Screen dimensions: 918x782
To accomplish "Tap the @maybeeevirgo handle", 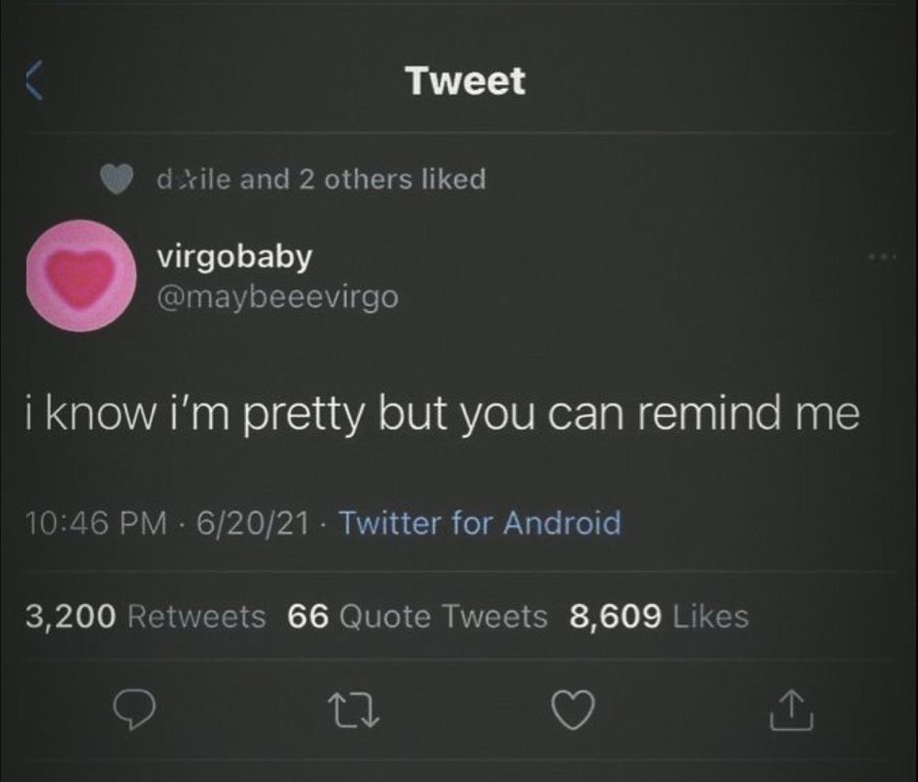I will click(277, 298).
